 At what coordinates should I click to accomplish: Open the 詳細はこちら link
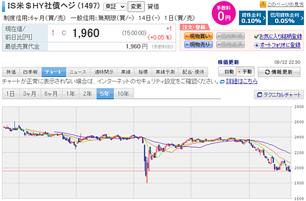(242, 81)
